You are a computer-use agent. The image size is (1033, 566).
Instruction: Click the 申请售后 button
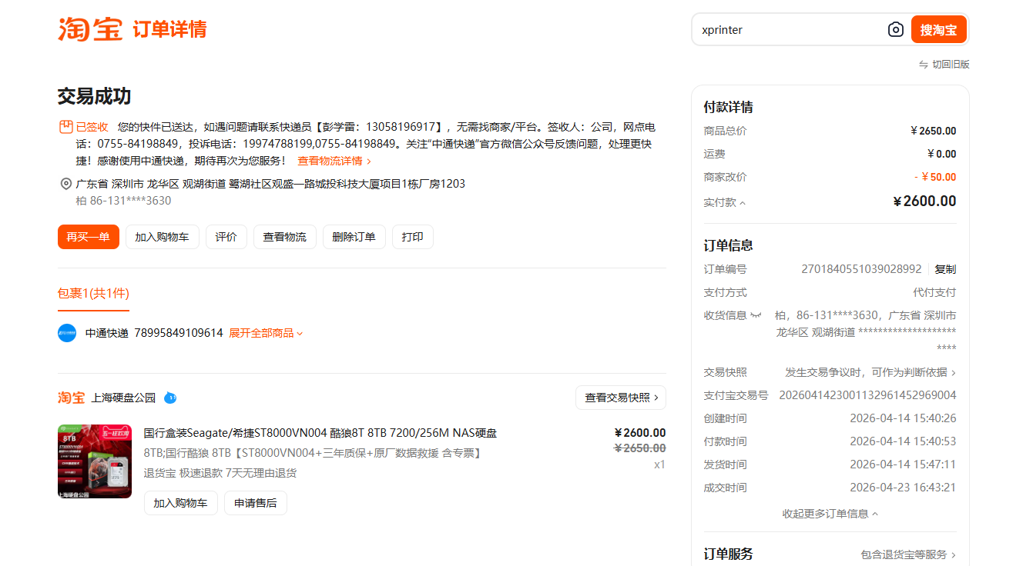tap(255, 503)
